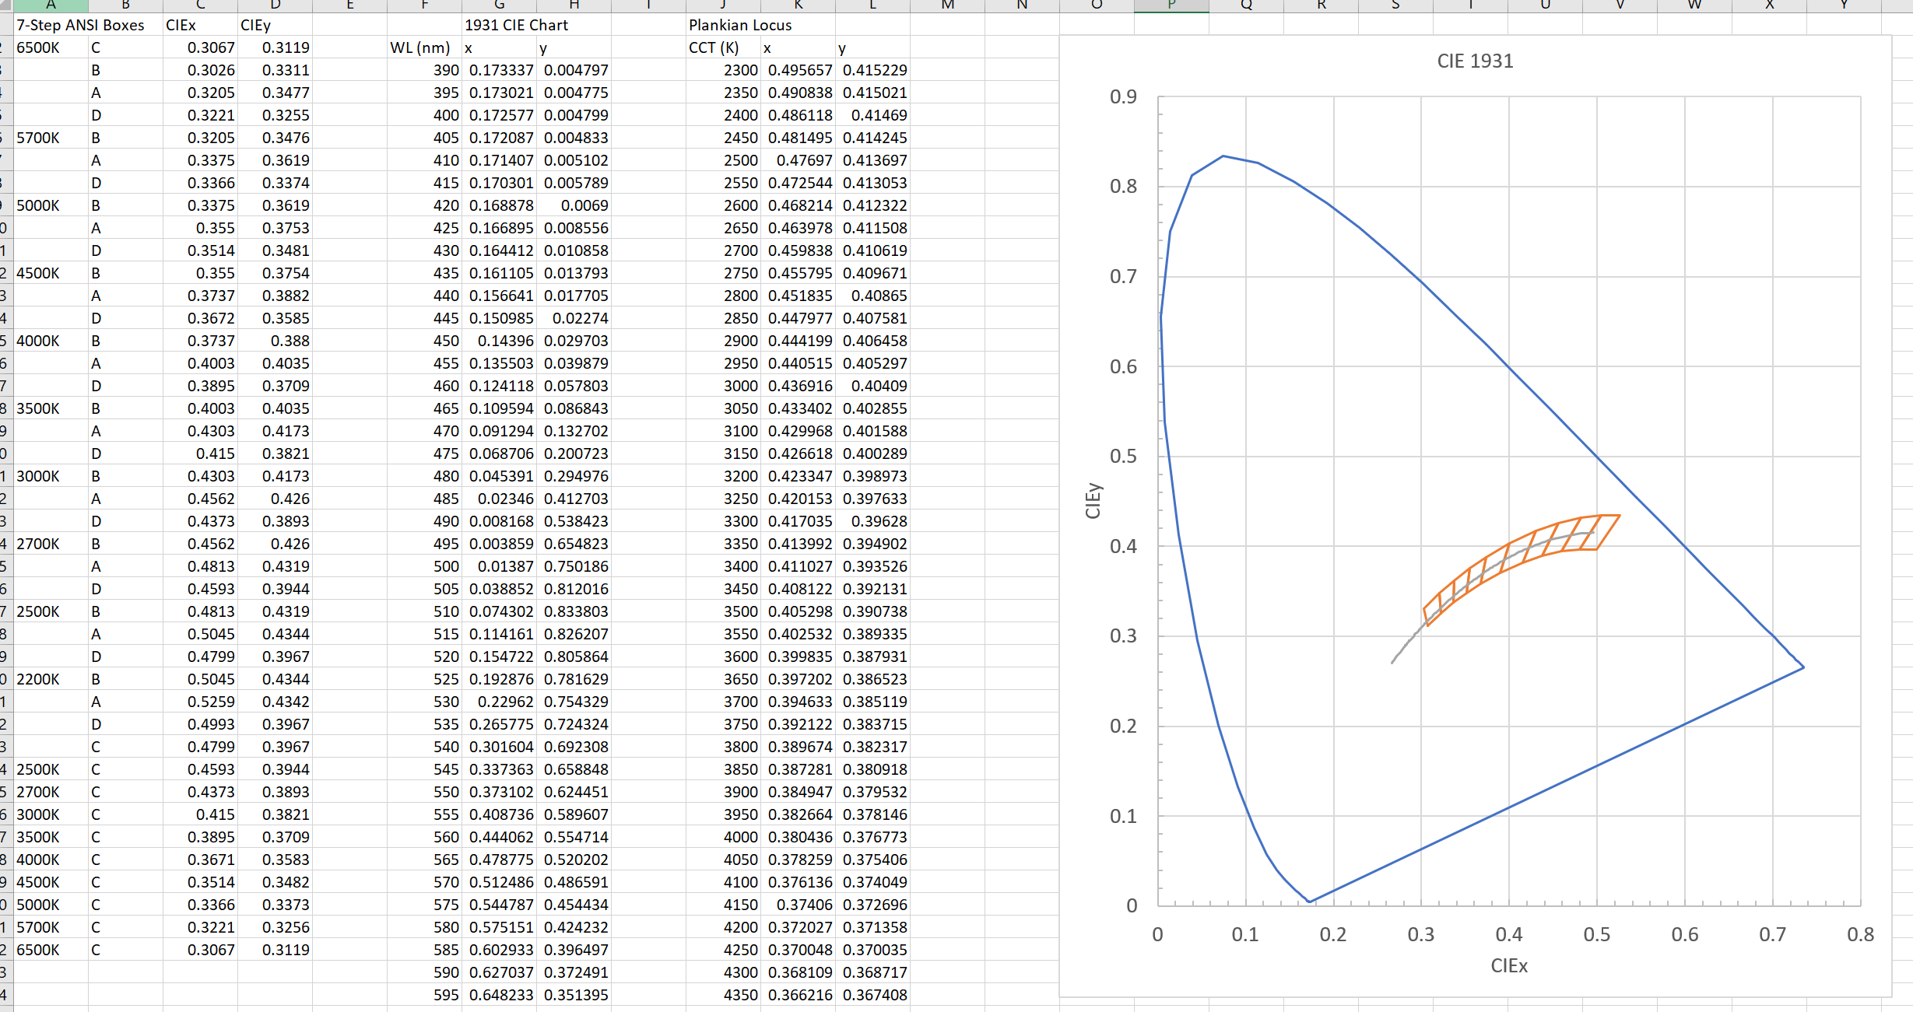Image resolution: width=1913 pixels, height=1012 pixels.
Task: Select the wavelength 500 cell
Action: coord(446,566)
